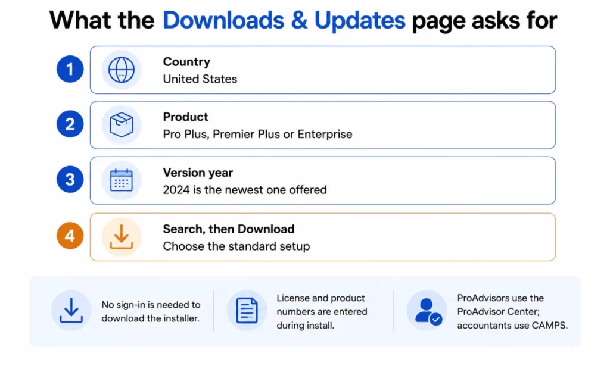Click 'License and product numbers' note text

tap(322, 311)
